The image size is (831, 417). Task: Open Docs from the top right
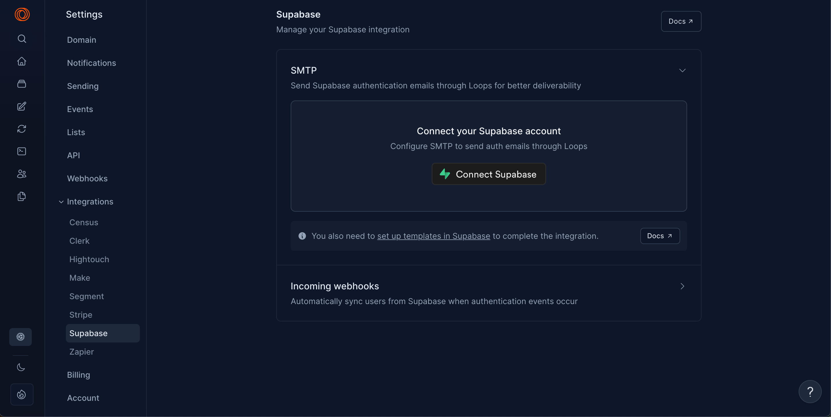[x=681, y=21]
